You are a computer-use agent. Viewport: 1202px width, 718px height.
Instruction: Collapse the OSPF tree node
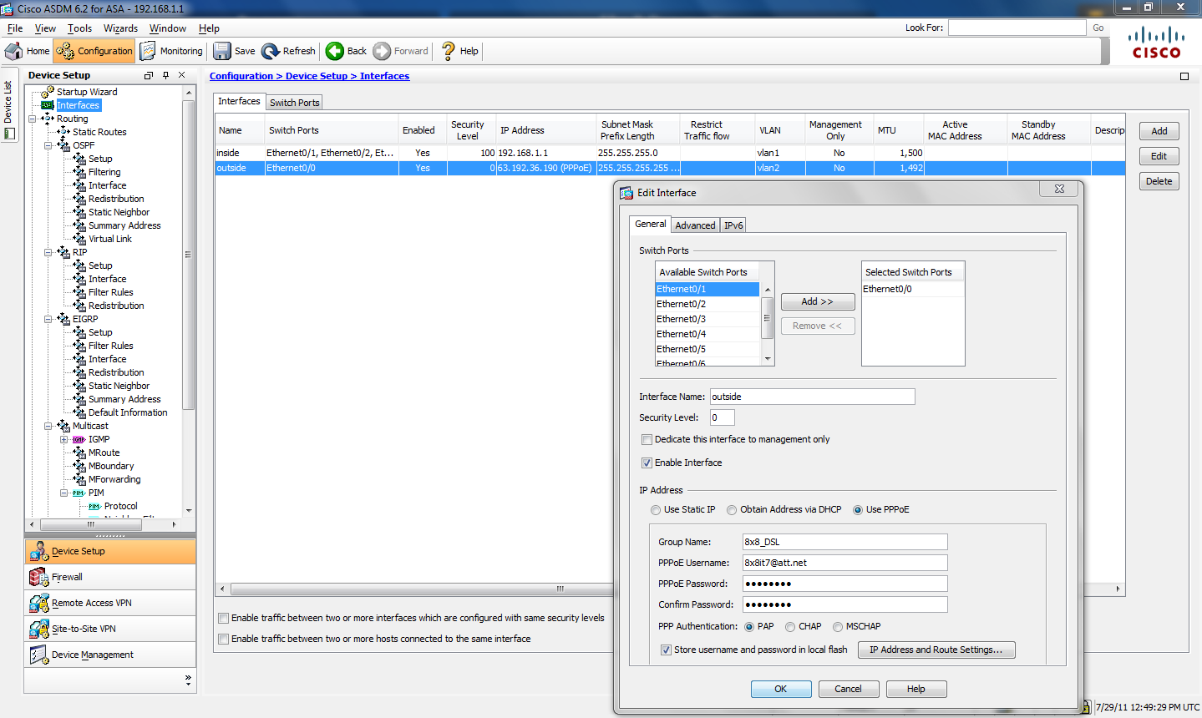[x=48, y=145]
